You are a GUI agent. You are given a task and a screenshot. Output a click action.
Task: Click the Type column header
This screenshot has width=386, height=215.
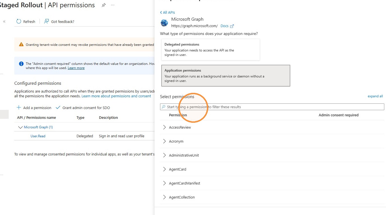click(80, 118)
